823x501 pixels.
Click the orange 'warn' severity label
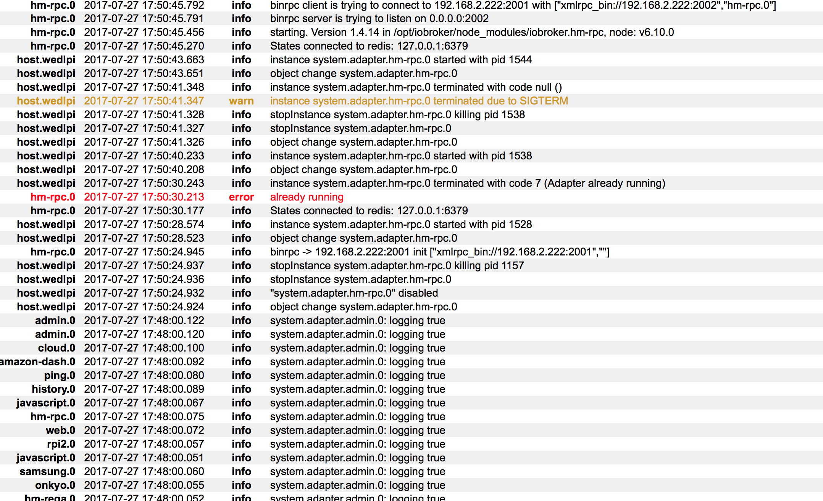click(x=241, y=101)
